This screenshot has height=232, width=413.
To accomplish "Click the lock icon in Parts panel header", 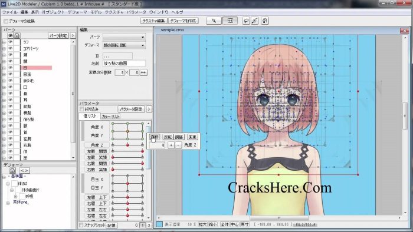I will pos(17,35).
